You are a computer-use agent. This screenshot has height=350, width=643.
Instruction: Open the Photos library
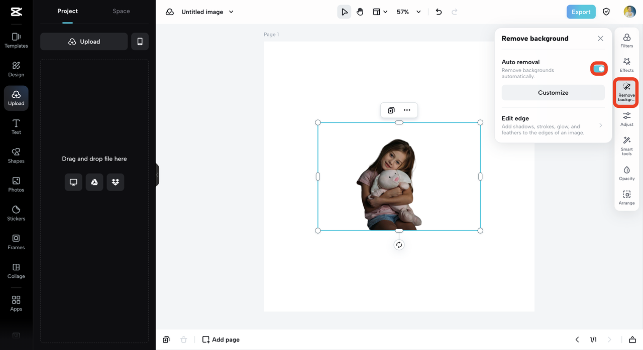[x=16, y=184]
